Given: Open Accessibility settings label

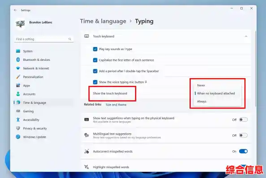Looking at the screenshot, I should pos(31,120).
